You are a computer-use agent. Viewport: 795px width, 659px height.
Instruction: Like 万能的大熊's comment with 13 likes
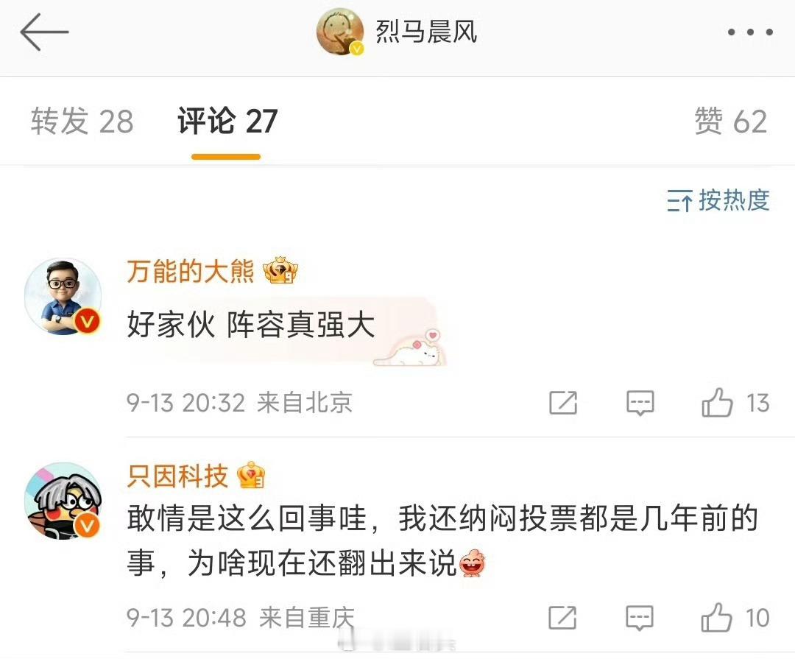coord(735,403)
